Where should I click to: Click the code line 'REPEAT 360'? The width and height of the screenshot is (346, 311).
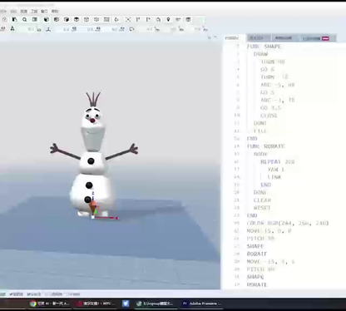pyautogui.click(x=278, y=161)
